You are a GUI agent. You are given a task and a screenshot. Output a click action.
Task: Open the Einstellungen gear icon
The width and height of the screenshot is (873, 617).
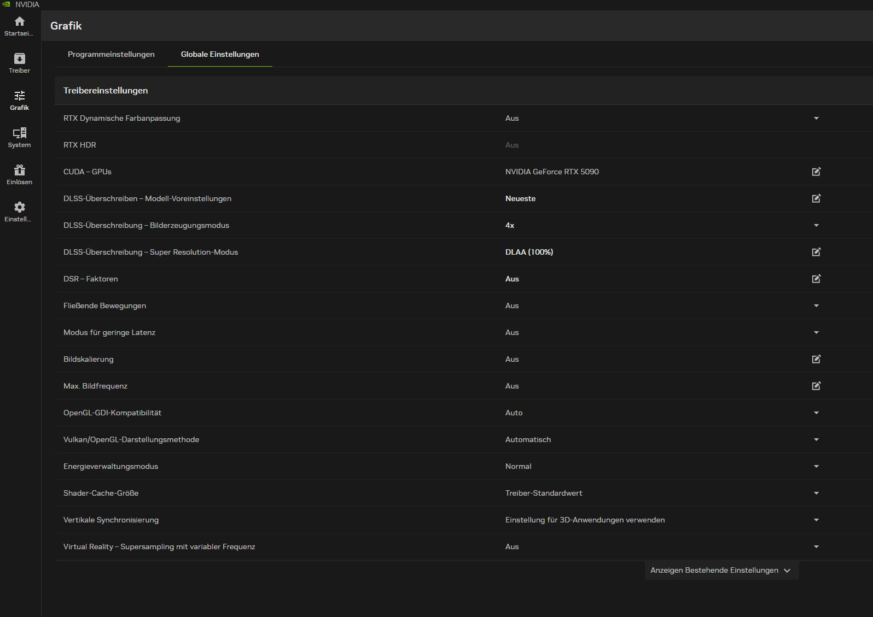(20, 208)
